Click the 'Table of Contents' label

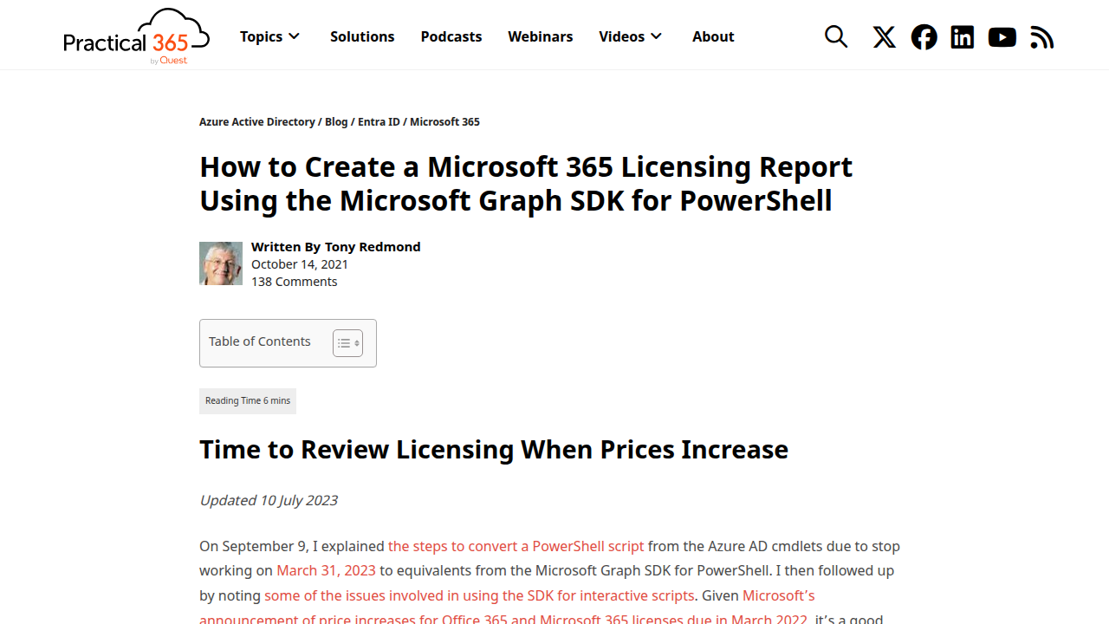click(x=259, y=341)
